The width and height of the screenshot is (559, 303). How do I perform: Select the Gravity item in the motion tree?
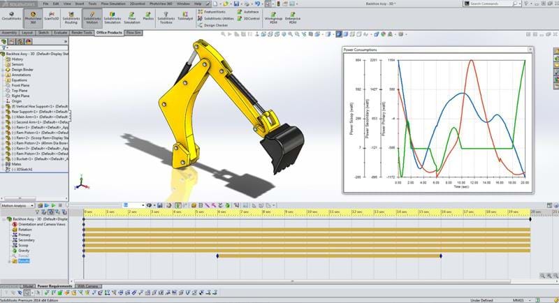tap(24, 250)
